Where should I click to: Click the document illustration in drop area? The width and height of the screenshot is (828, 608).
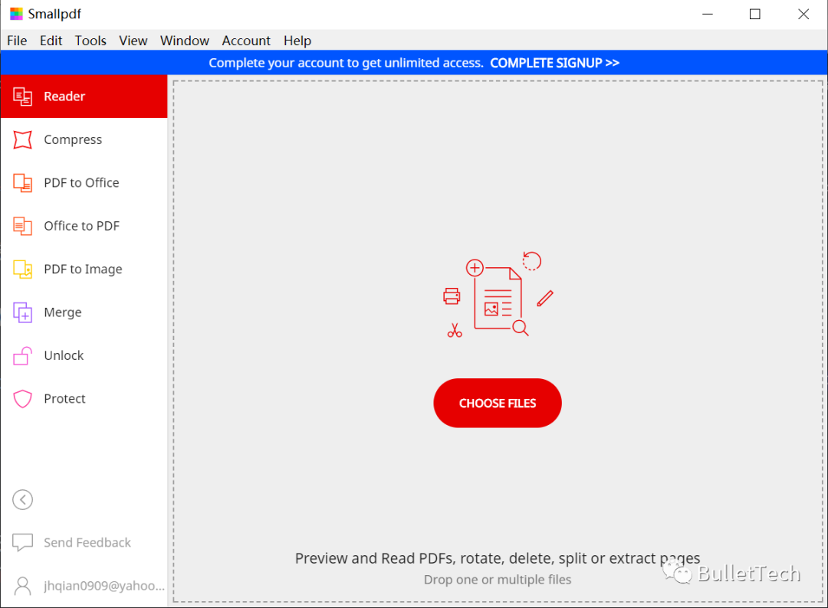(x=498, y=294)
